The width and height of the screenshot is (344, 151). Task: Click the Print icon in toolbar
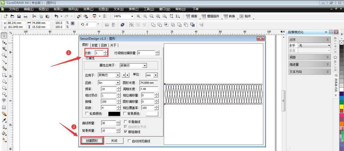coord(25,16)
